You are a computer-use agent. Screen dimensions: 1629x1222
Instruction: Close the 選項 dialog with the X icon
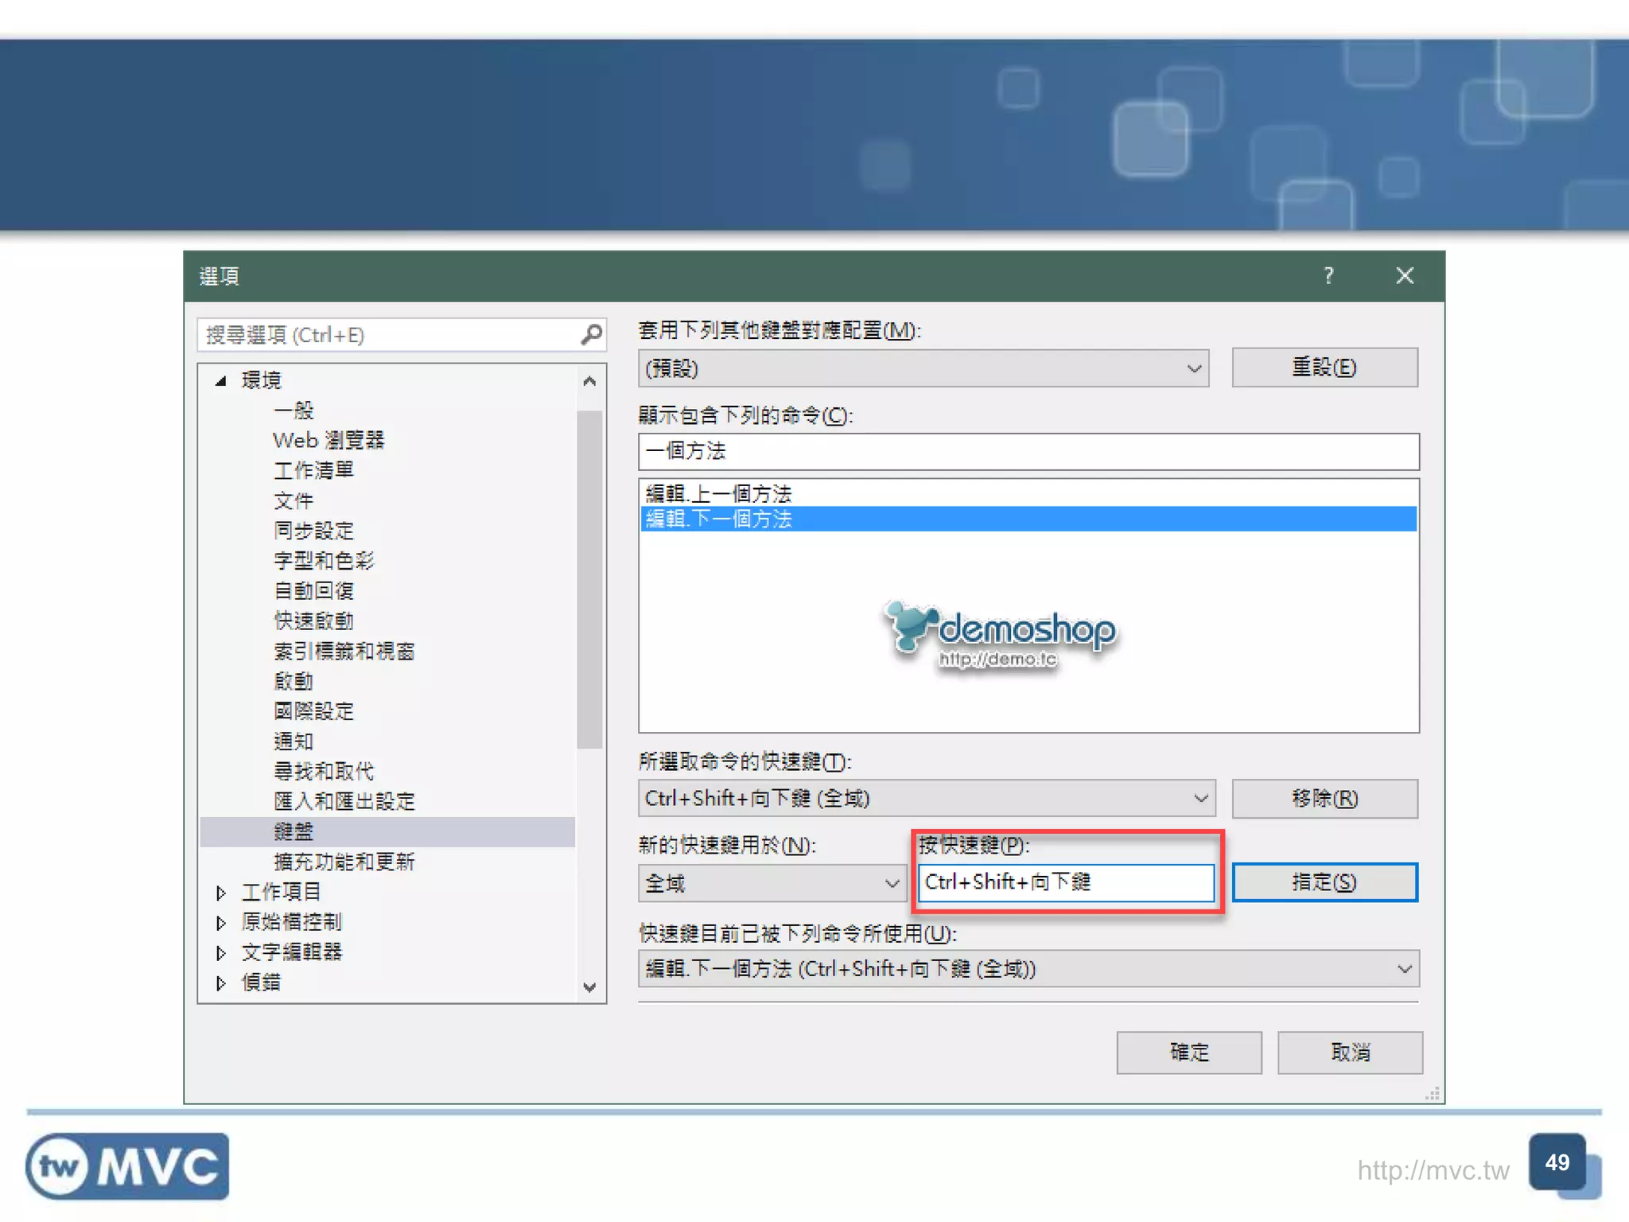coord(1405,275)
